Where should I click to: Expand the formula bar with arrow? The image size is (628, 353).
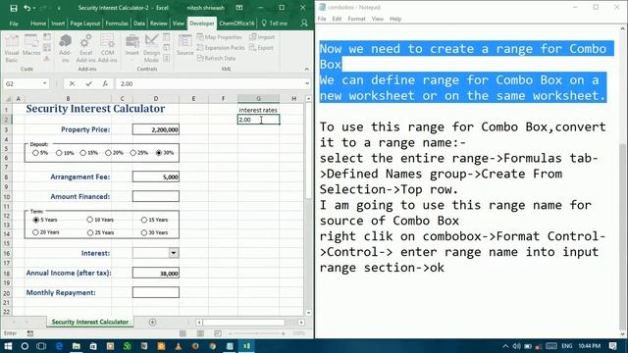pos(307,83)
